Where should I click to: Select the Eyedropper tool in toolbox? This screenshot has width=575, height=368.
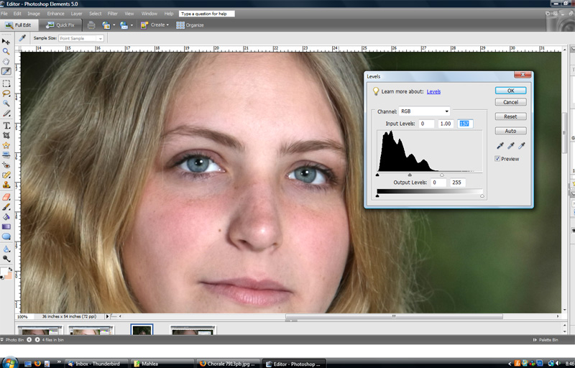point(6,71)
